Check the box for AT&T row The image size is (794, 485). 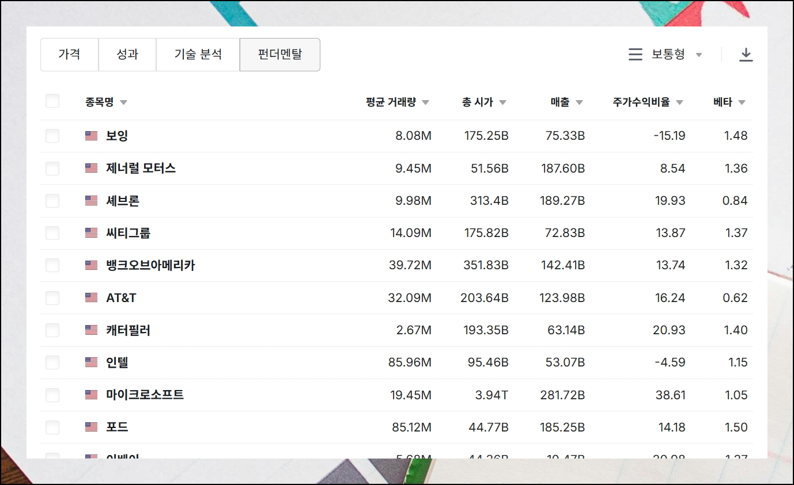pyautogui.click(x=52, y=297)
